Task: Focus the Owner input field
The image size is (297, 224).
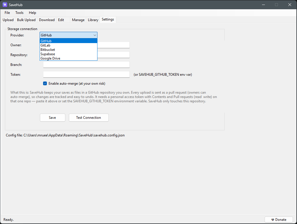Action: point(113,45)
